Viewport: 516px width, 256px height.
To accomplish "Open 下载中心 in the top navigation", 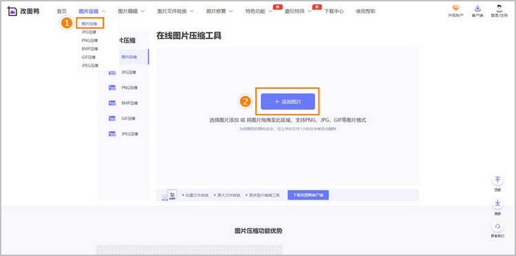I will [x=334, y=11].
